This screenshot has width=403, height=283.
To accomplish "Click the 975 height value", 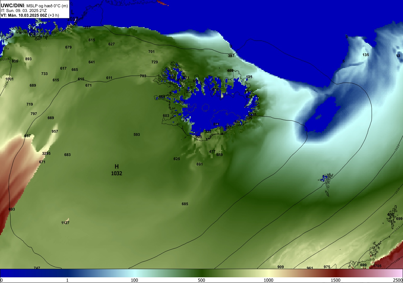I will (327, 267).
